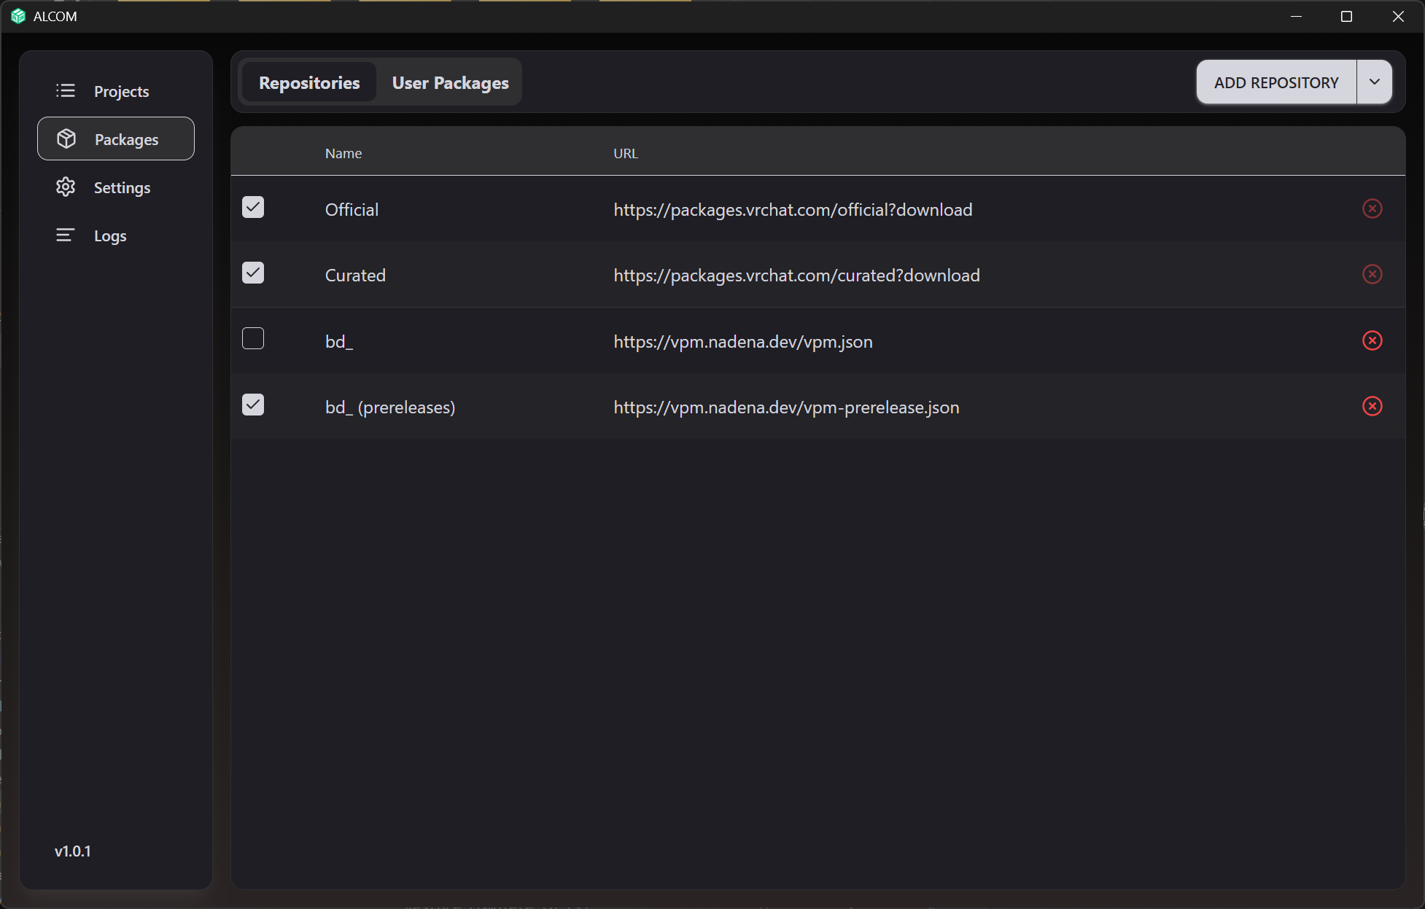The height and width of the screenshot is (909, 1425).
Task: Click the Projects list icon in sidebar
Action: [x=66, y=90]
